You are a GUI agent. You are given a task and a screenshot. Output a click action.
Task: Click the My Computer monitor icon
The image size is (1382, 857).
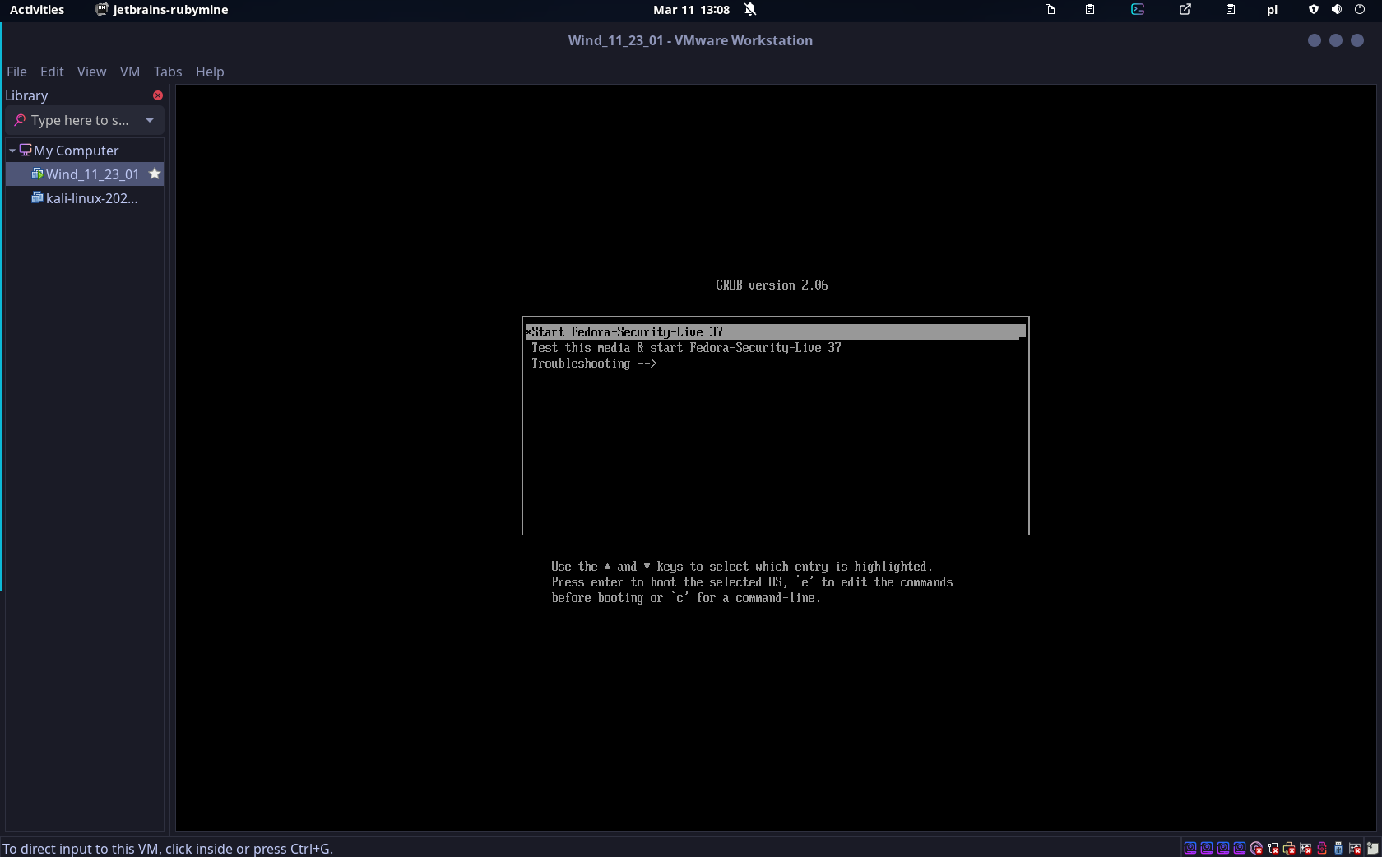coord(26,150)
